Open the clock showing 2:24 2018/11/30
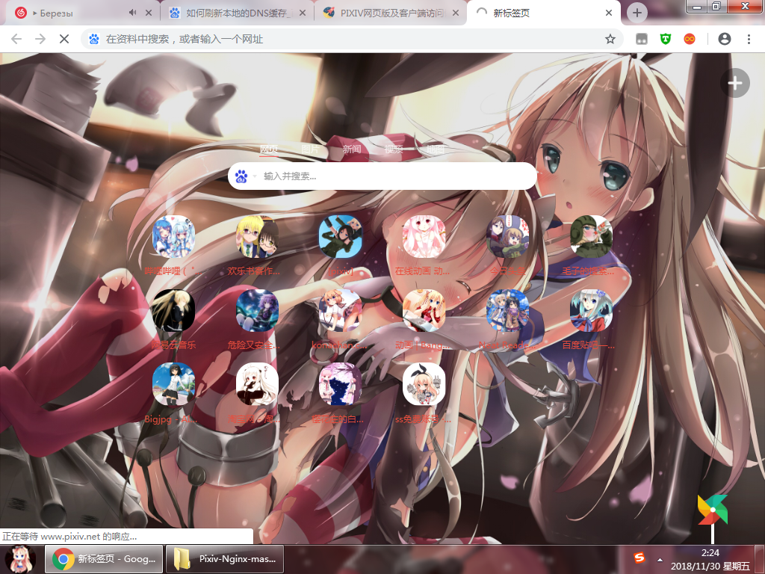 pos(710,559)
